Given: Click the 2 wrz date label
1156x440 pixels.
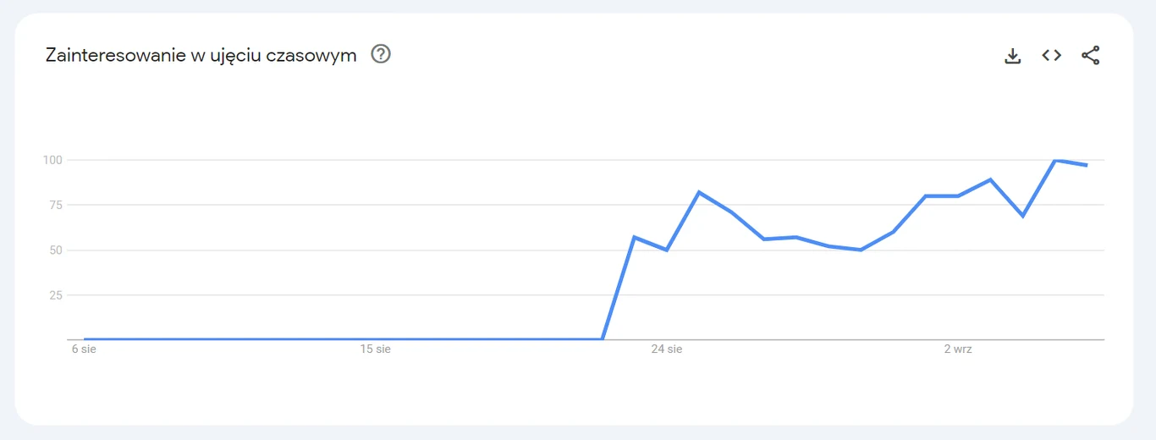Looking at the screenshot, I should click(x=958, y=349).
